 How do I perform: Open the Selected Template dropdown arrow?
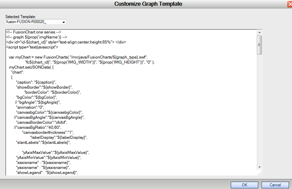(64, 22)
